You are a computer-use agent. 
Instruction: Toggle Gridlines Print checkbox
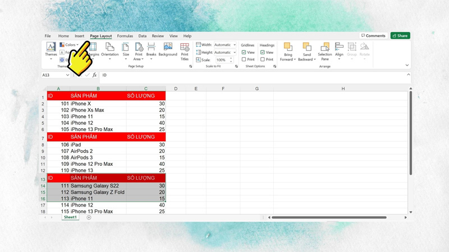(x=244, y=59)
